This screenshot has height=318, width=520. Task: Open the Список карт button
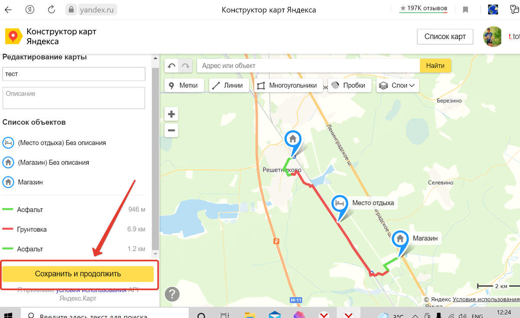click(445, 37)
